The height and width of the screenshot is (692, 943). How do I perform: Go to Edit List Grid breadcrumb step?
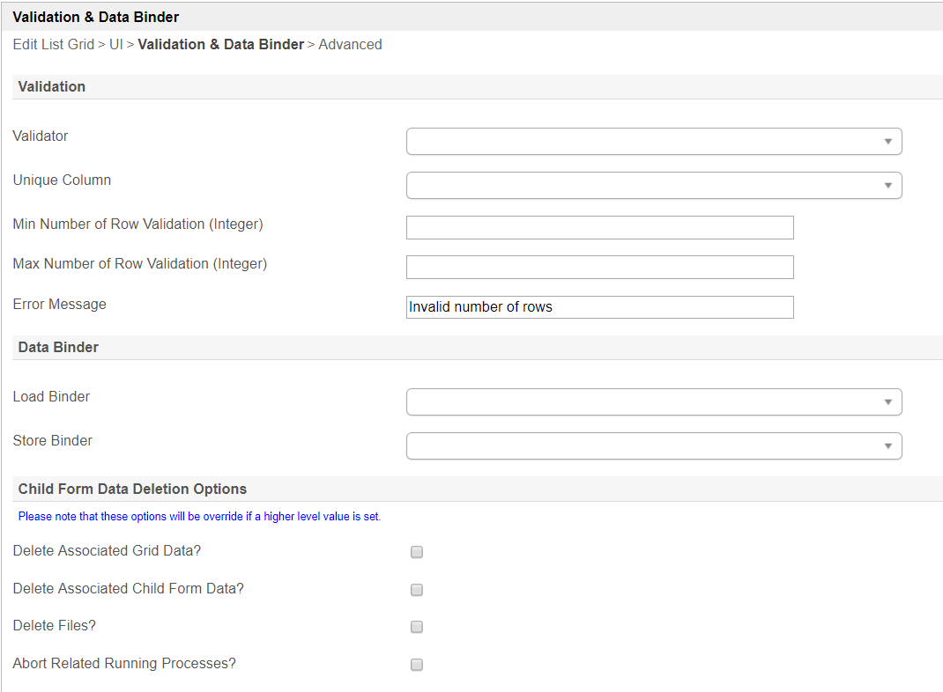coord(53,44)
